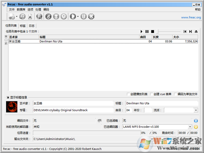Expand the 流派 genre dropdown

196,110
